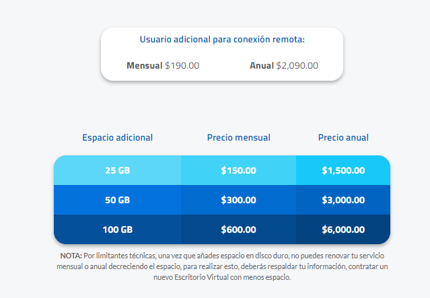Click the $3,000.00 annual price cell
The image size is (430, 298).
pyautogui.click(x=343, y=200)
